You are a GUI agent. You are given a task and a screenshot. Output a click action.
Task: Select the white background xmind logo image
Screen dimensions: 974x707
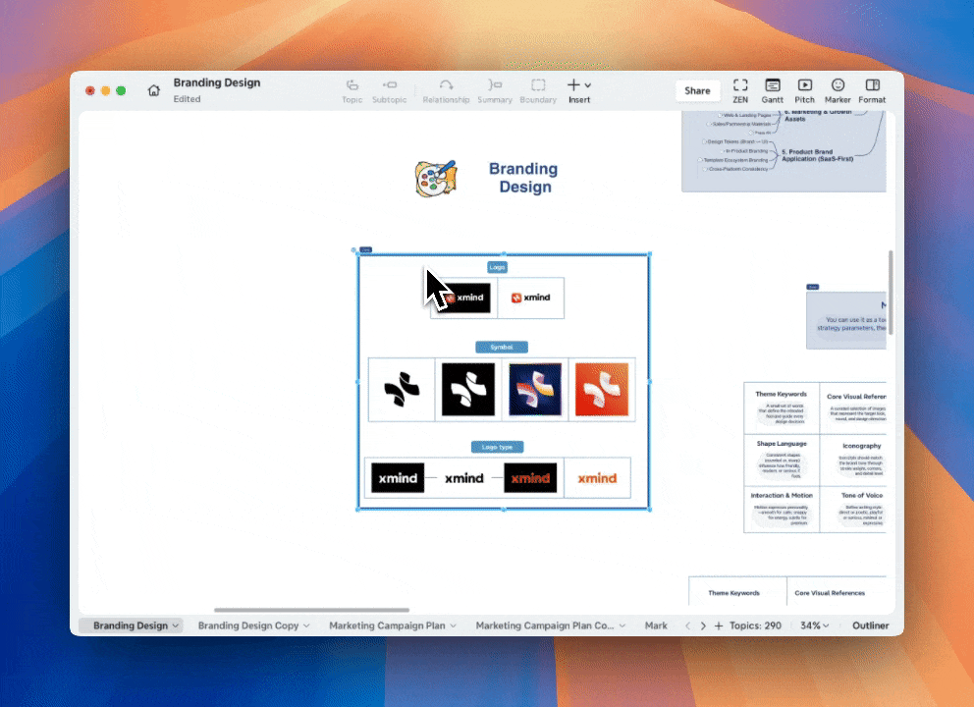click(x=530, y=298)
